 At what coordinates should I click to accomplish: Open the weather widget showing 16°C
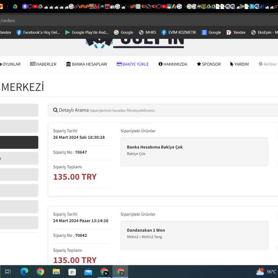click(267, 271)
